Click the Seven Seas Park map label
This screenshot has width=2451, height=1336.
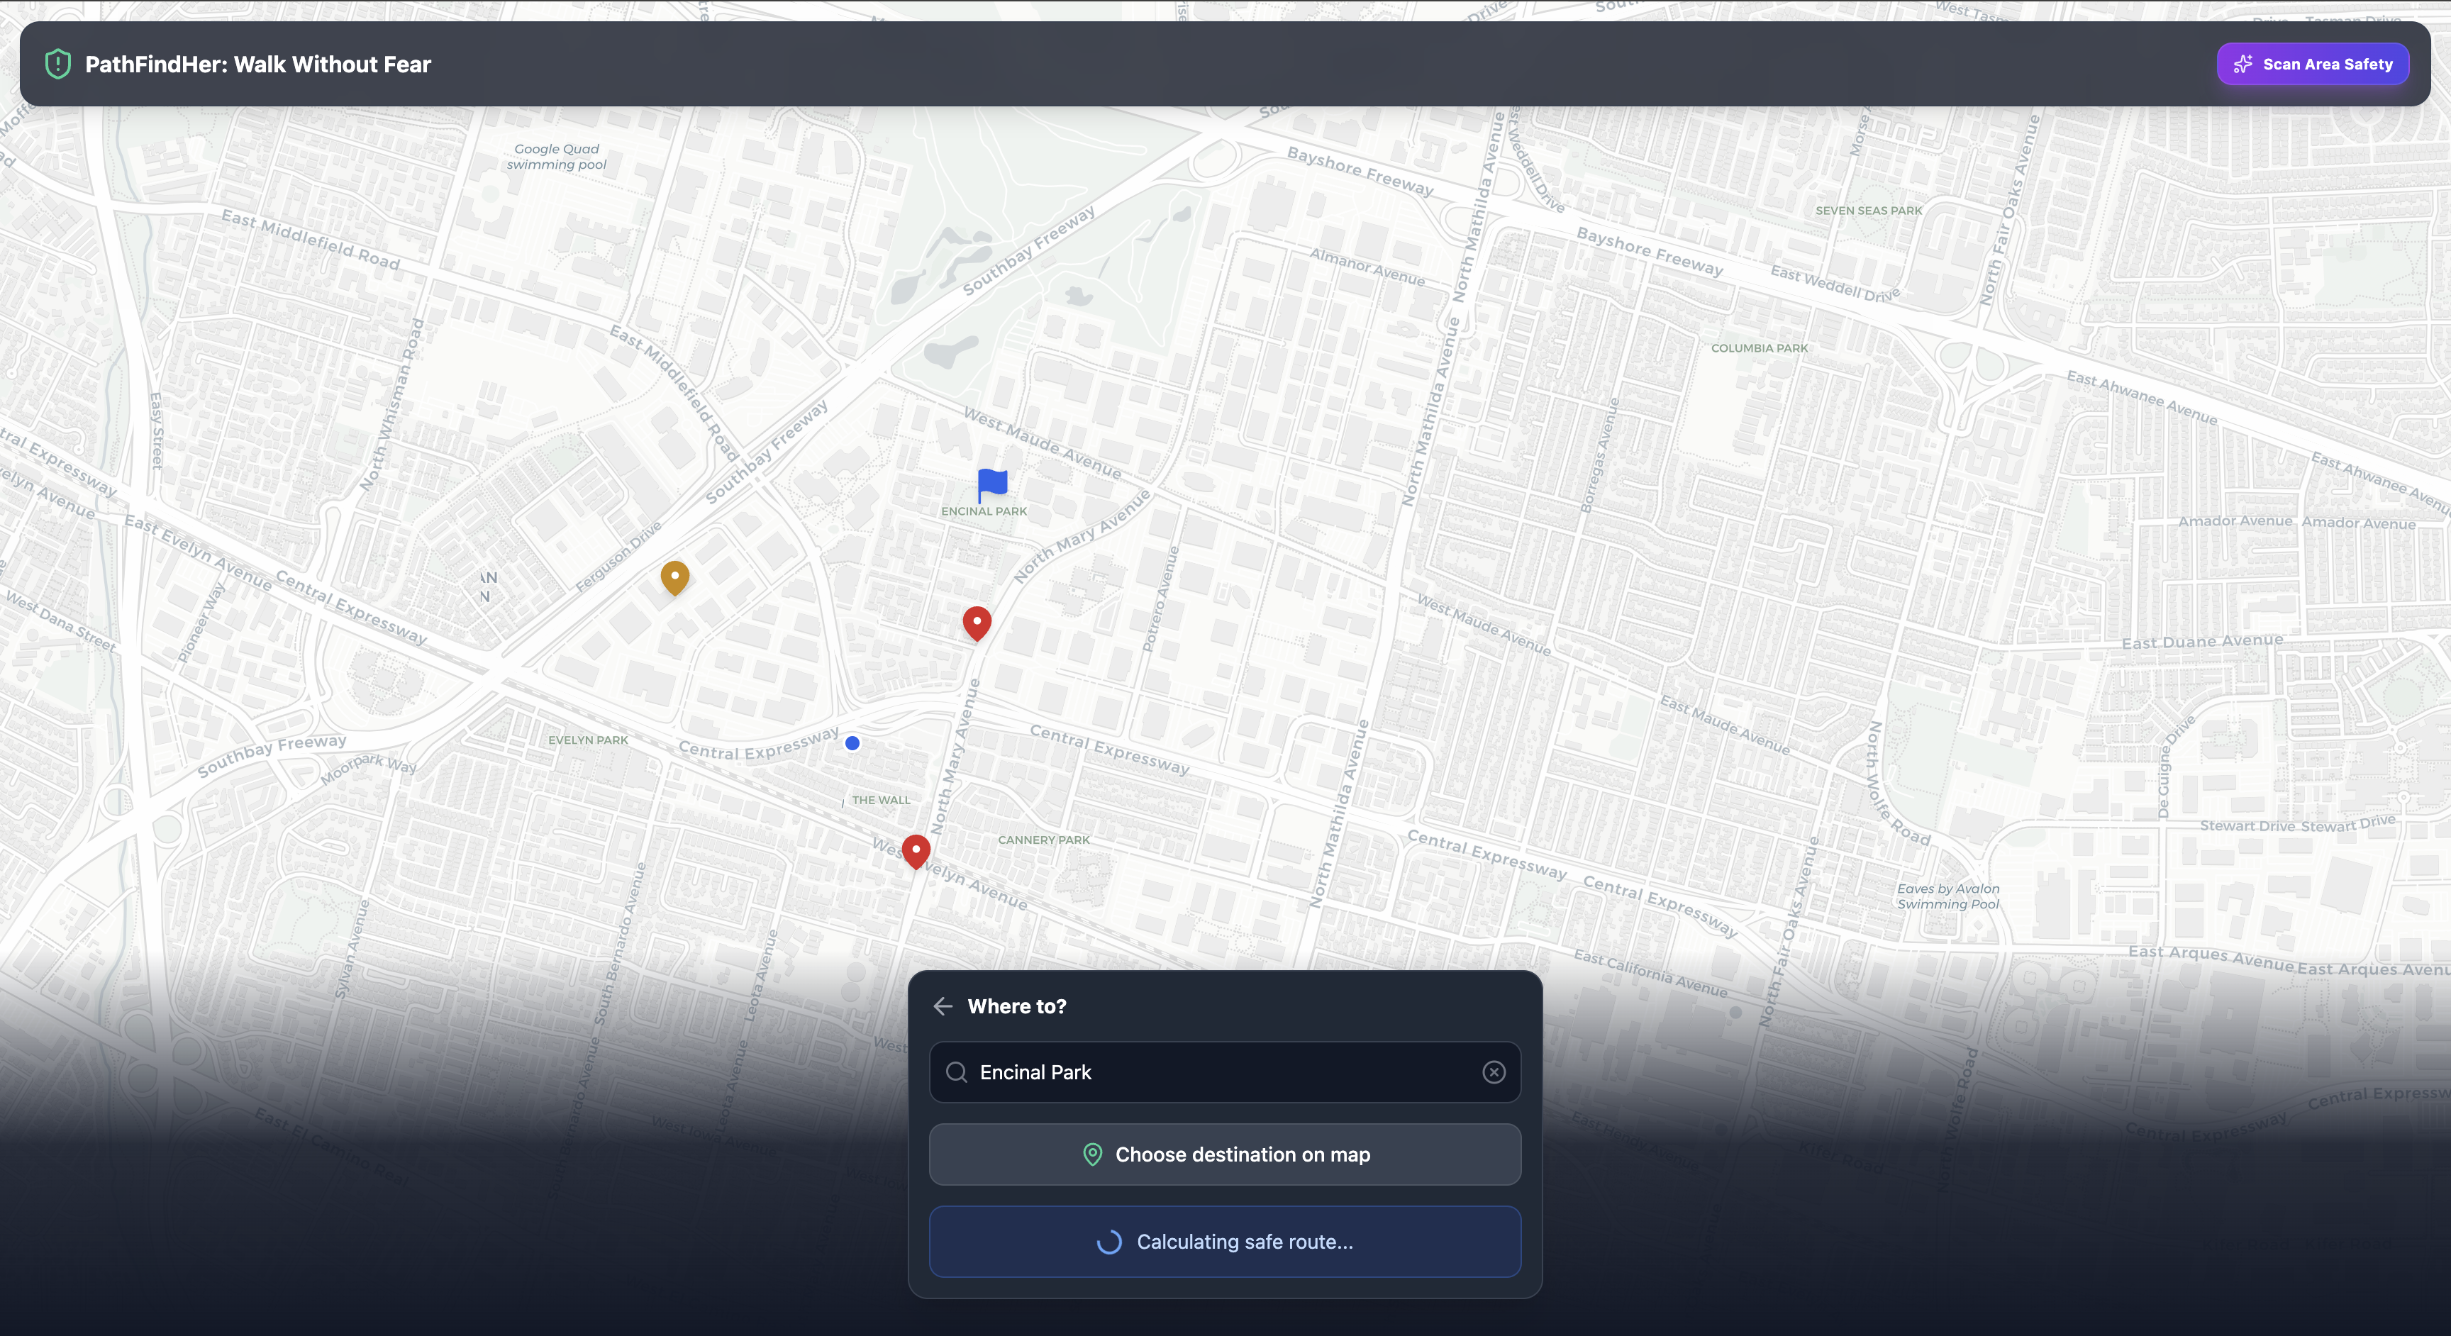point(1868,211)
